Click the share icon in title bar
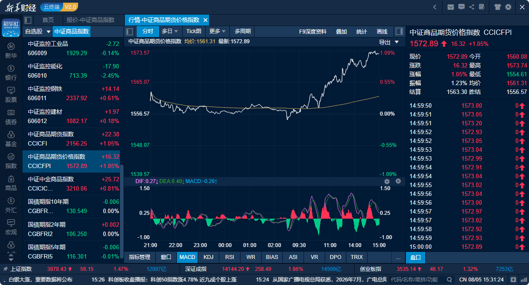The image size is (529, 285). coord(471,7)
